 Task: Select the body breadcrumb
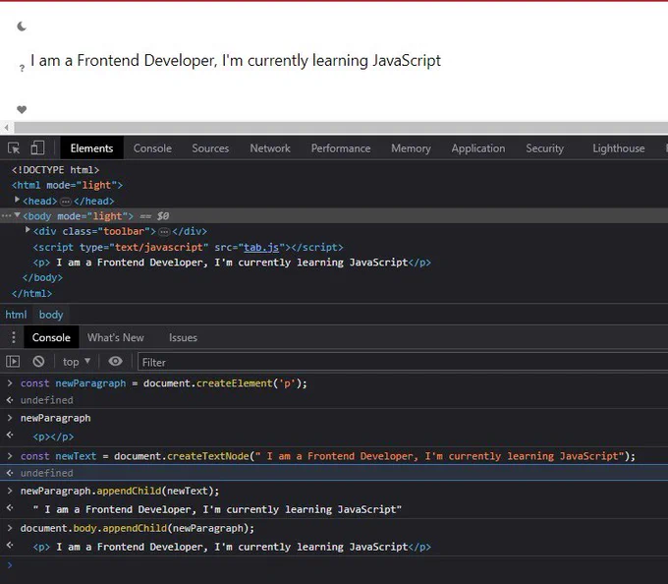point(51,315)
